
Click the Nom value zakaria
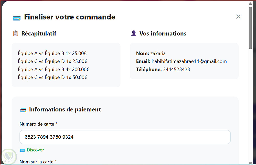(x=158, y=53)
